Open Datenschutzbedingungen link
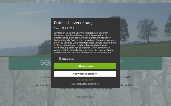This screenshot has height=106, width=171. [x=85, y=84]
